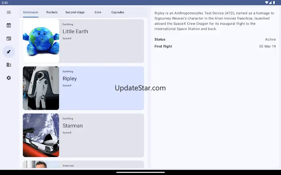
Task: Click the Ripley description paragraph
Action: (214, 21)
